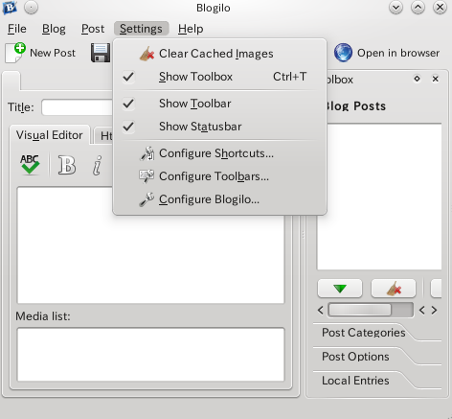
Task: Apply bold formatting with B icon
Action: point(67,165)
